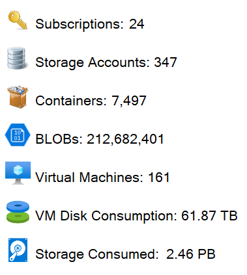Click the storage accounts count 347
This screenshot has width=247, height=275.
(x=166, y=62)
